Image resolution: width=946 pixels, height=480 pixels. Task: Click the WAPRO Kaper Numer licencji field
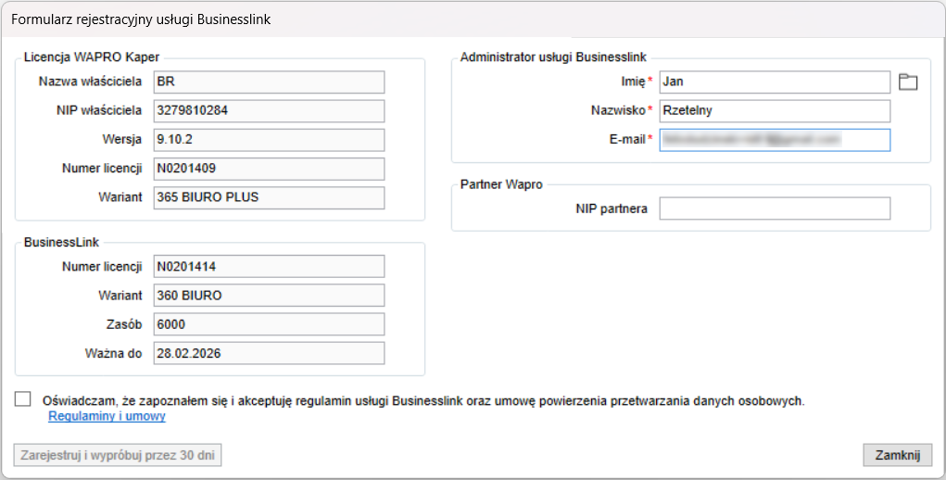click(268, 169)
